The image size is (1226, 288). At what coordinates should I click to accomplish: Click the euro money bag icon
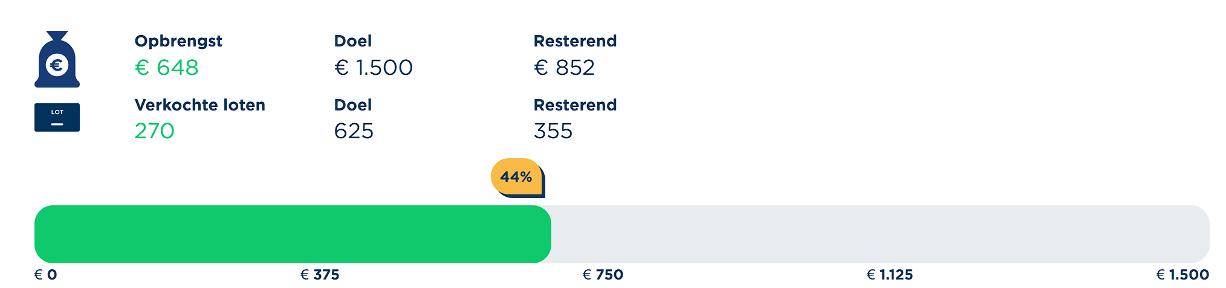coord(57,60)
